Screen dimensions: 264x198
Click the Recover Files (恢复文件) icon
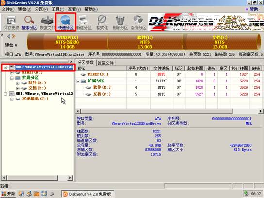point(47,22)
